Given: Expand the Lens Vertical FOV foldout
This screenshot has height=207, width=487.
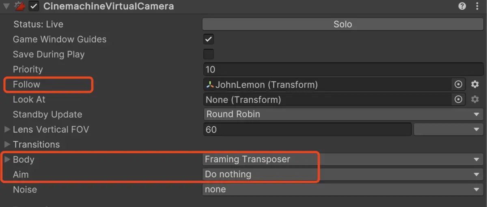Looking at the screenshot, I should coord(7,129).
